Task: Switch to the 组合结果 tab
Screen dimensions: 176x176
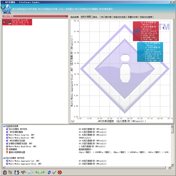Action: click(x=75, y=17)
